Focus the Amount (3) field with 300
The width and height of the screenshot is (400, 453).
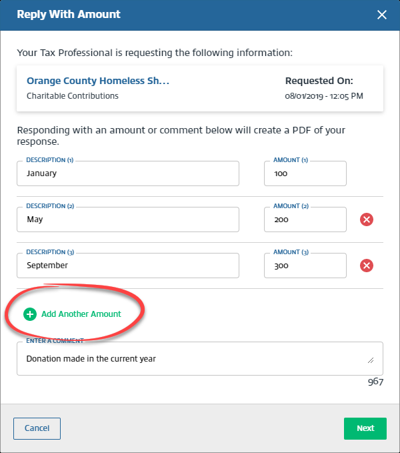(305, 266)
